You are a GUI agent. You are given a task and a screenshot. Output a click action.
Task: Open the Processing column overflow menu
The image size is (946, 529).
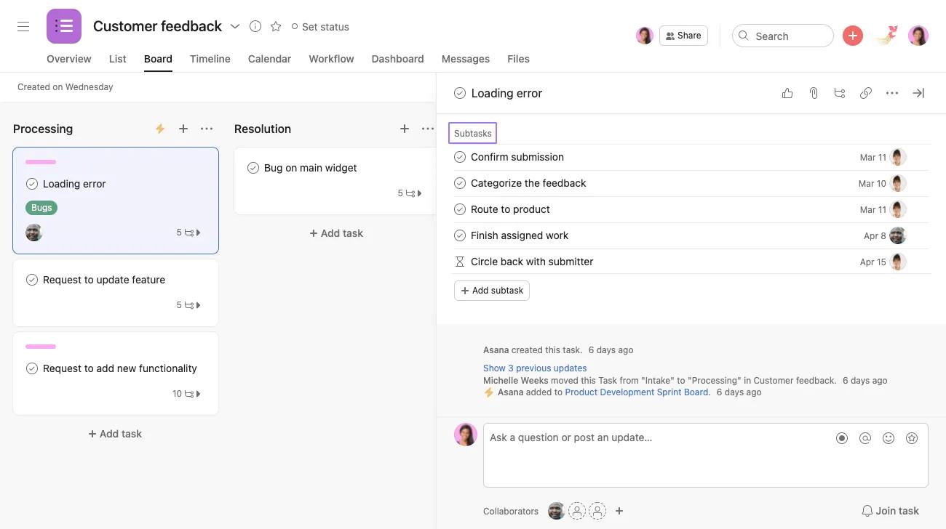(207, 129)
